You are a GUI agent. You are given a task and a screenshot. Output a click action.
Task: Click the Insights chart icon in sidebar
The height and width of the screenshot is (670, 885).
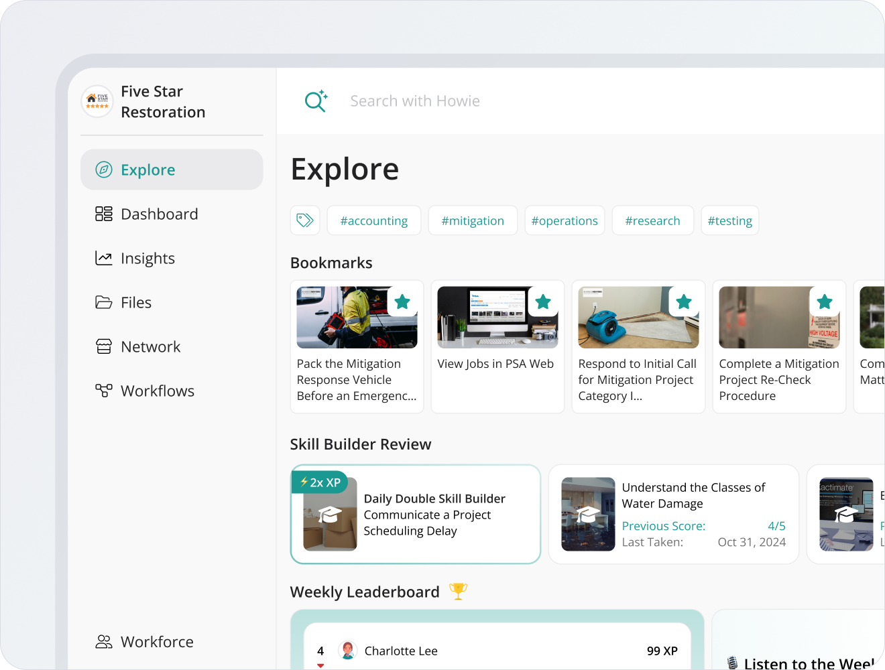tap(104, 258)
